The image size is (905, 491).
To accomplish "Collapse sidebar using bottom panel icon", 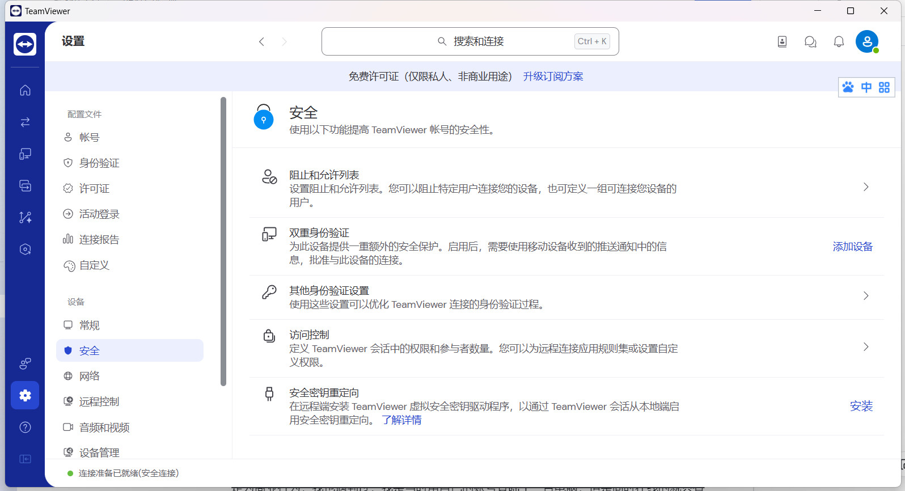I will click(25, 459).
